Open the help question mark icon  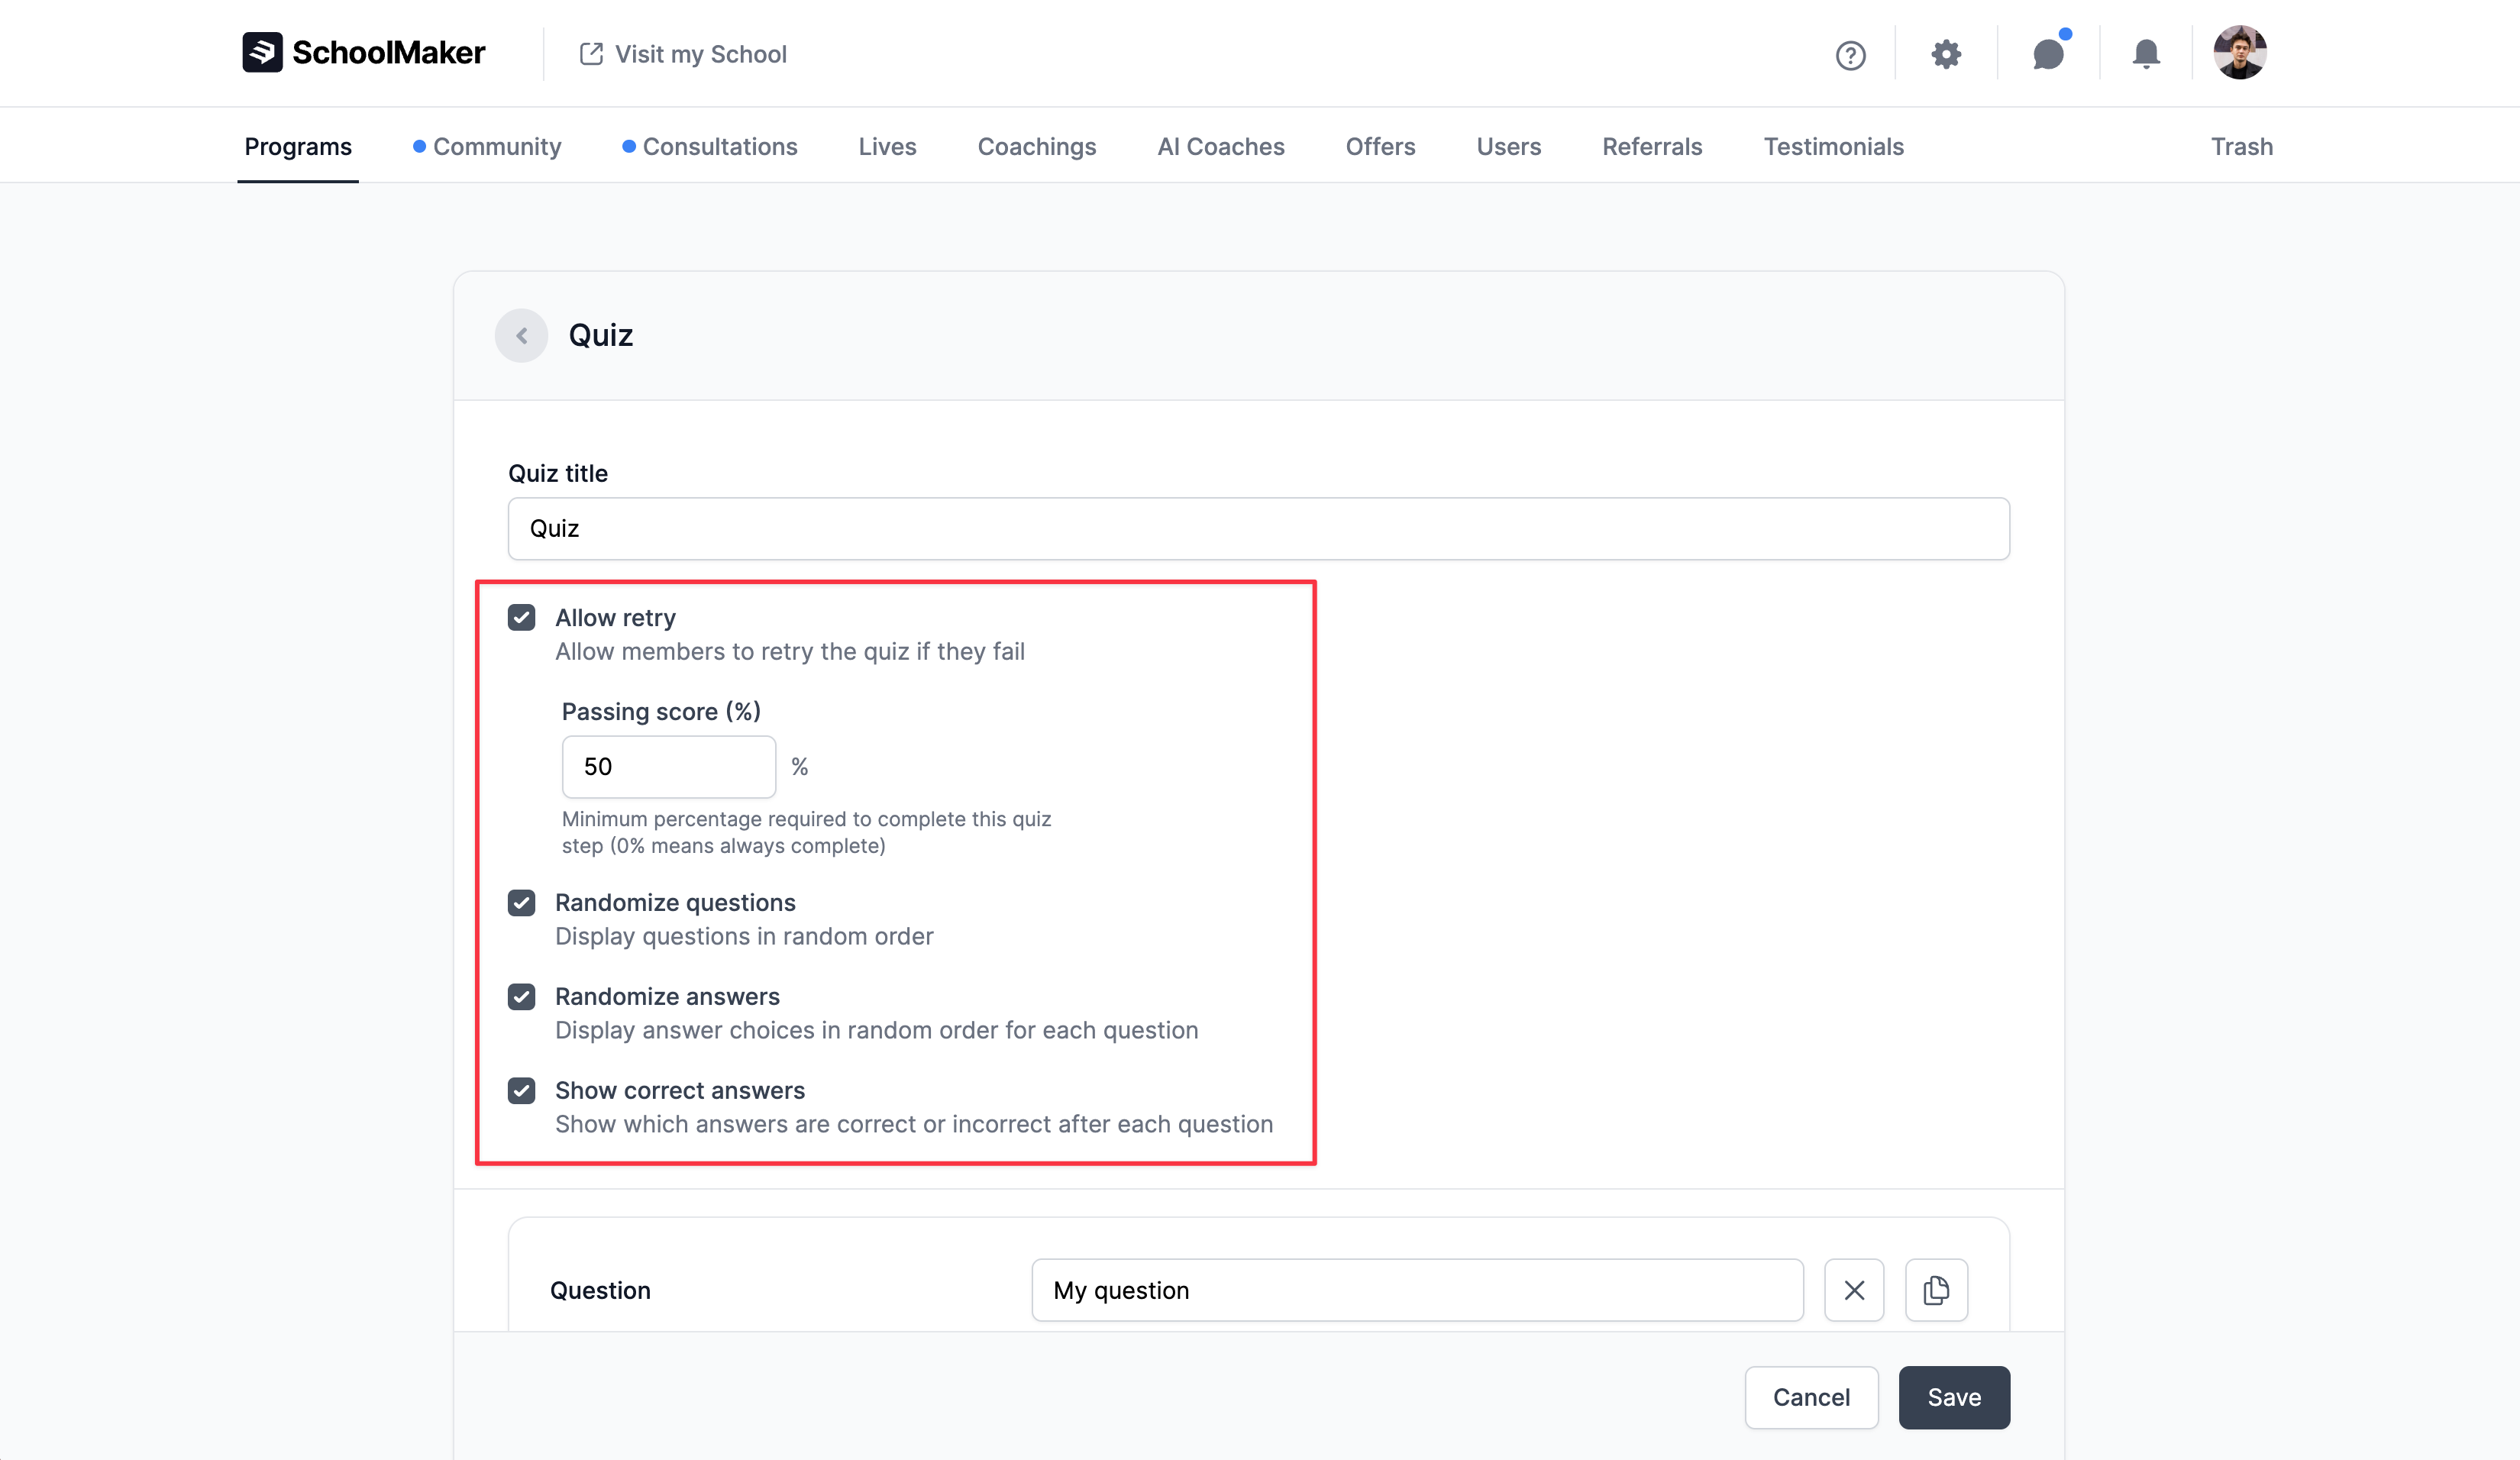(1850, 55)
